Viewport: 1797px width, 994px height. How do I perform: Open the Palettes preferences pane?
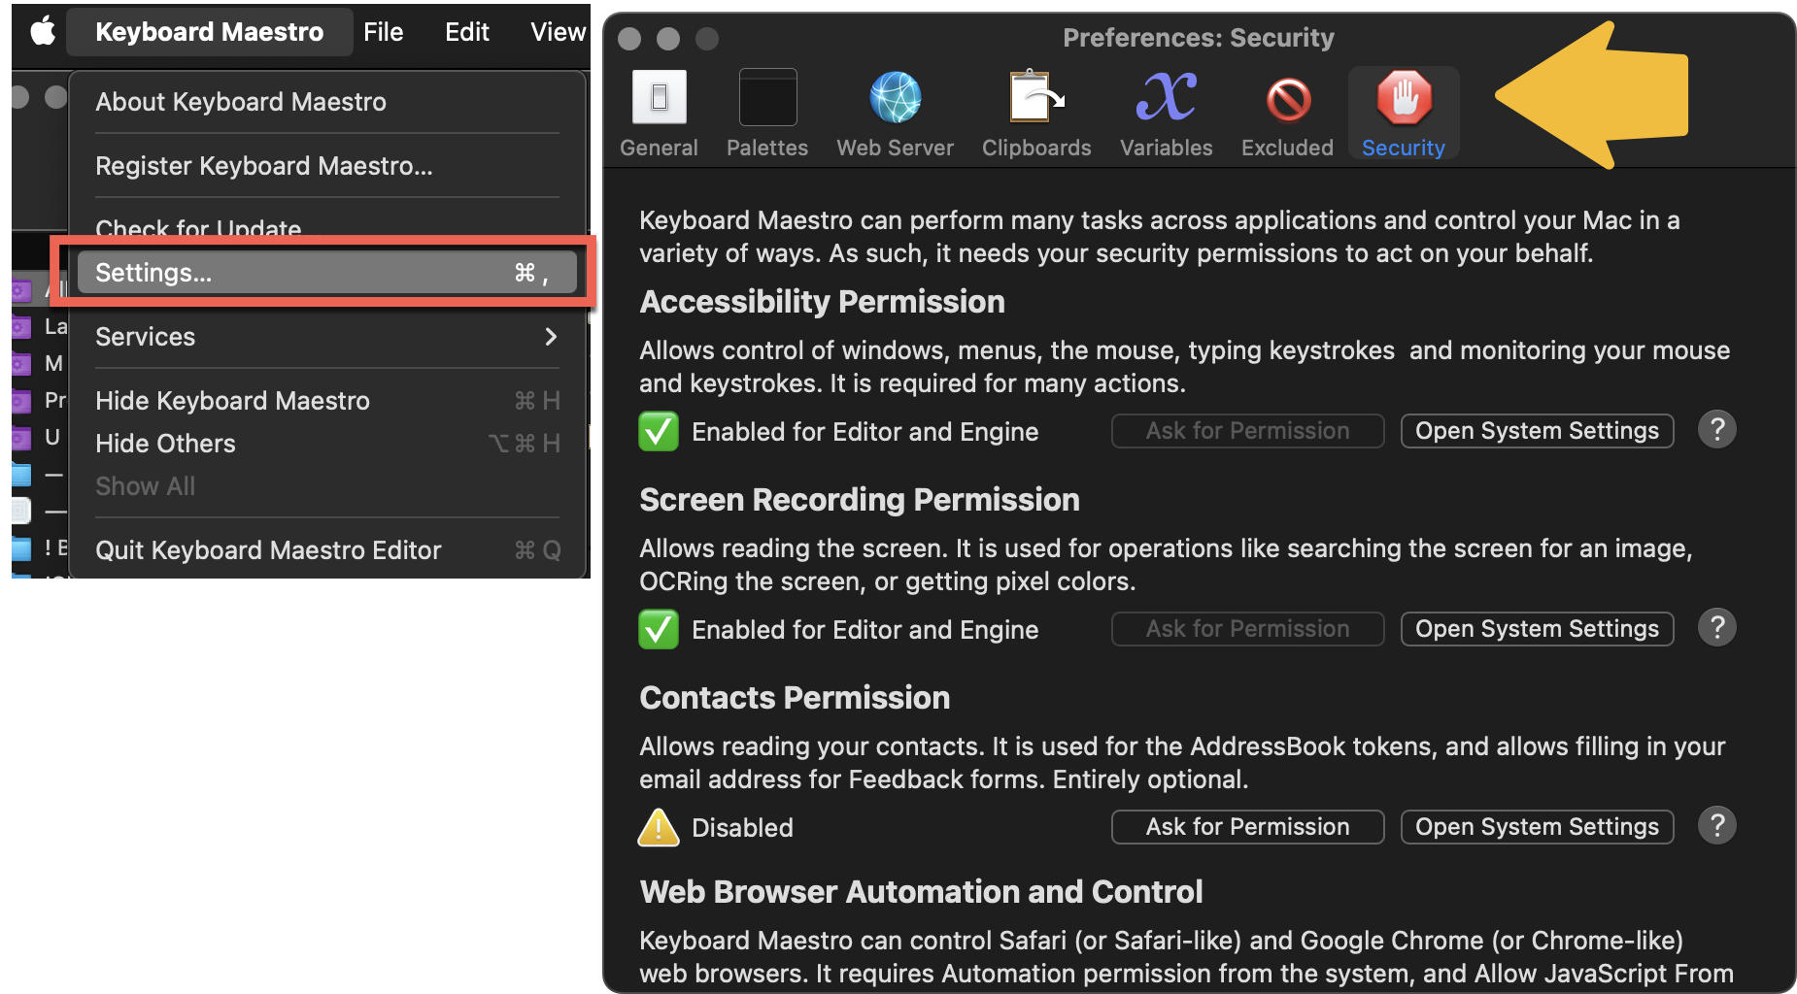767,114
